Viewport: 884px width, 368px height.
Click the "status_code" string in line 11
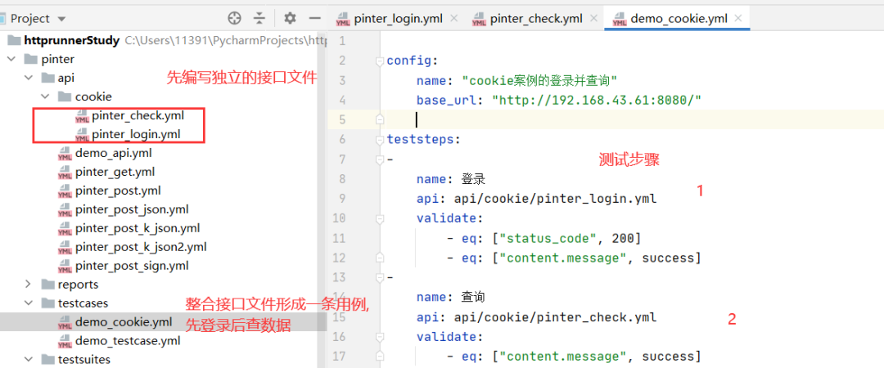(548, 239)
